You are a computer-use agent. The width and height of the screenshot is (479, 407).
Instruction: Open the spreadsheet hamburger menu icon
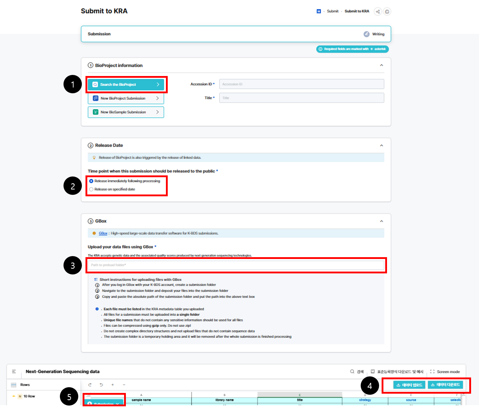tap(14, 371)
